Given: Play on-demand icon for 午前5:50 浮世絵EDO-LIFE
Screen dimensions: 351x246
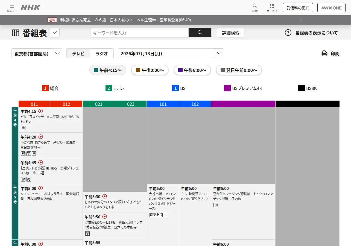Looking at the screenshot, I should 104,216.
